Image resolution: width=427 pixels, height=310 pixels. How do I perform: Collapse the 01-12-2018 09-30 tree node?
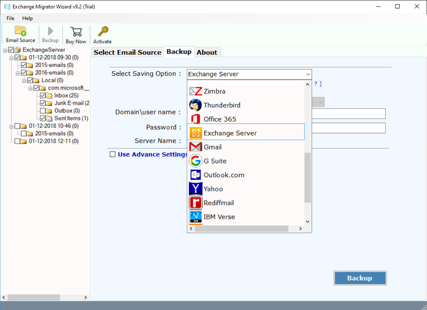point(11,58)
